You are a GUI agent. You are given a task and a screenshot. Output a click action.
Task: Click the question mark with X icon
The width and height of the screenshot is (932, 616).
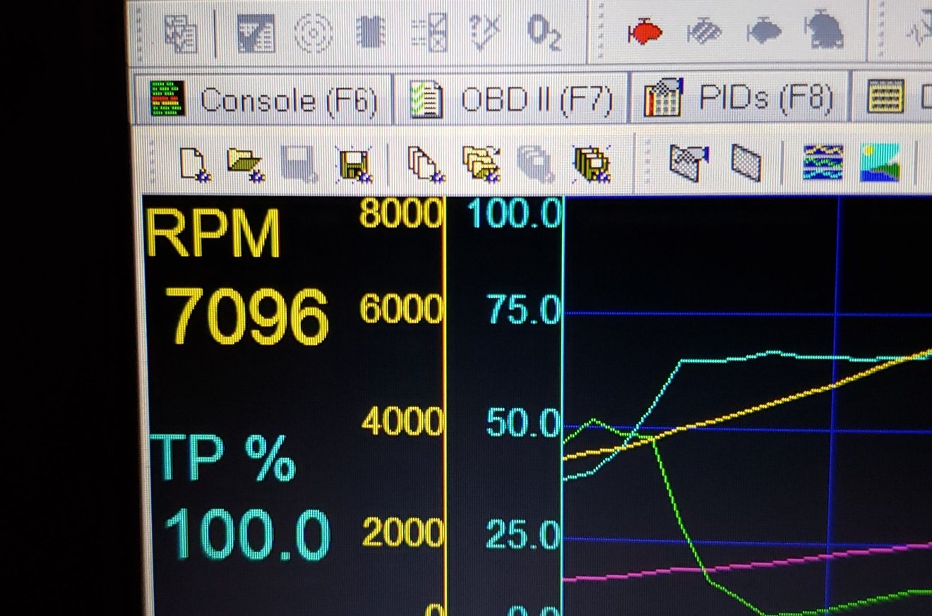(485, 32)
